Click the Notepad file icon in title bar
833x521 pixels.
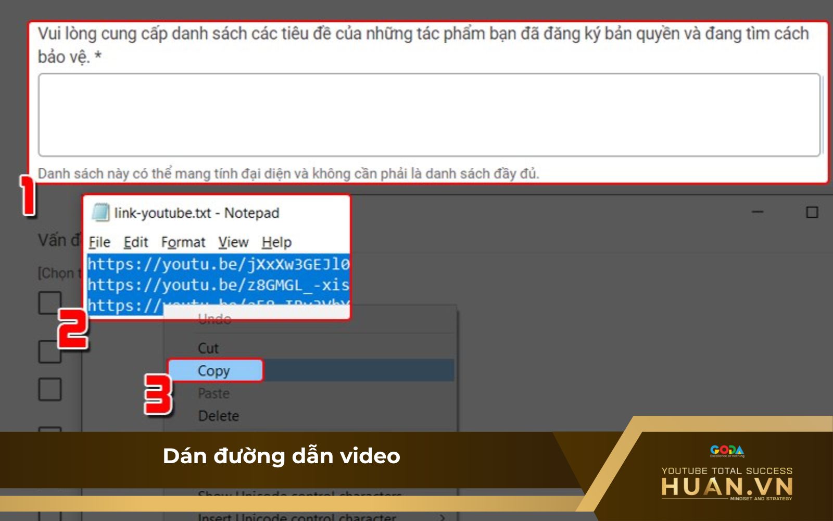(x=100, y=213)
